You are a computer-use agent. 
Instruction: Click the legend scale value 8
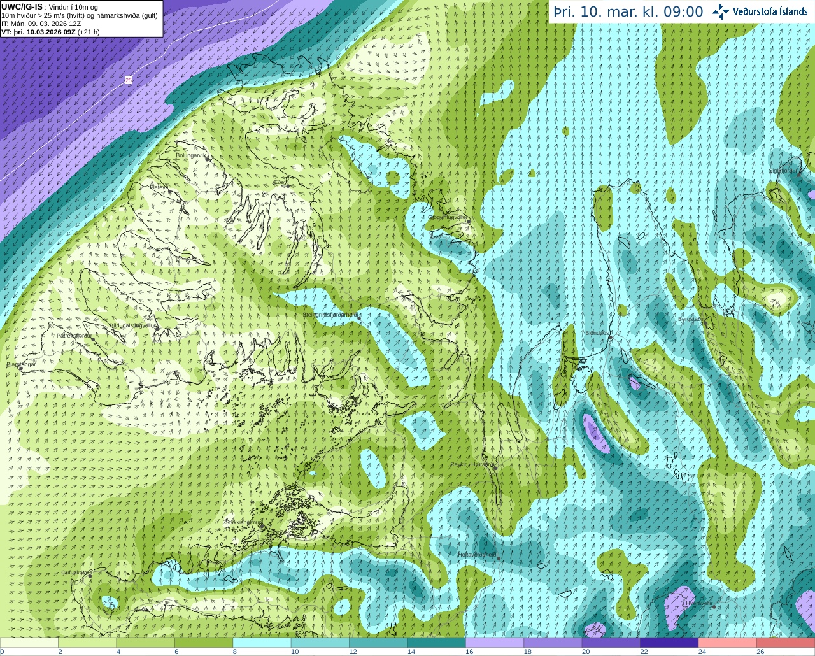click(x=235, y=652)
